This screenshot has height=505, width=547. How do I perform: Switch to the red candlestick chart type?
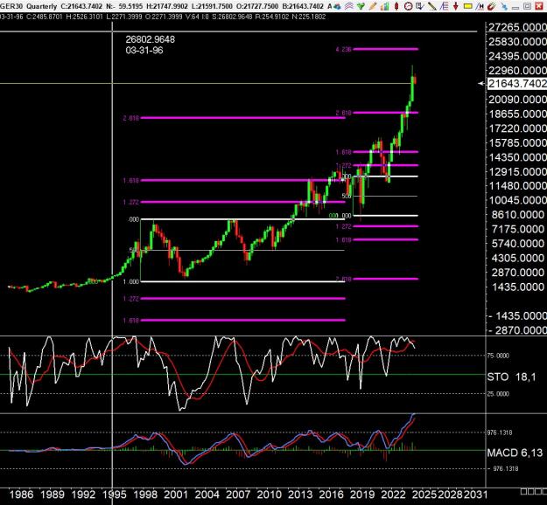point(396,6)
